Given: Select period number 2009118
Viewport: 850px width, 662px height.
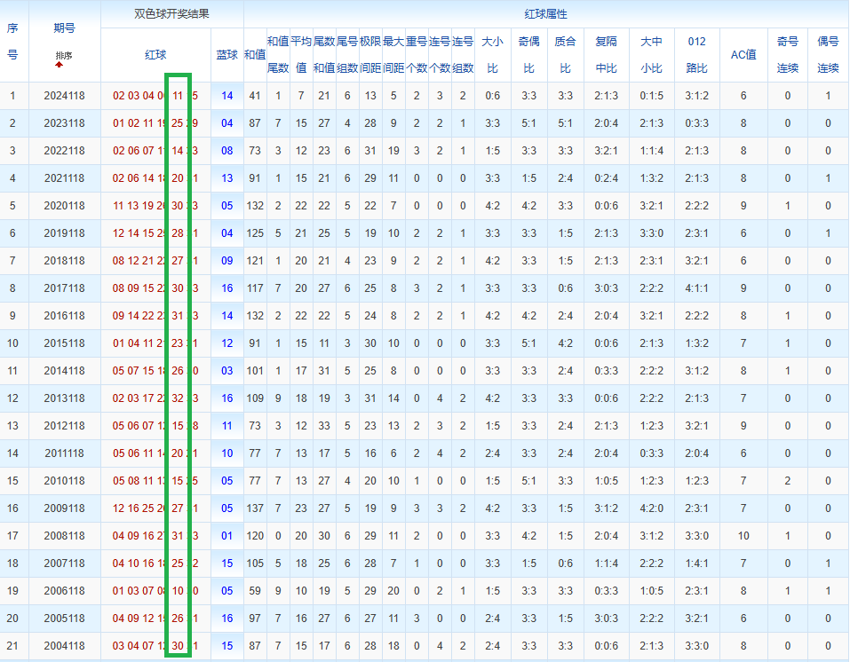Looking at the screenshot, I should coord(65,508).
